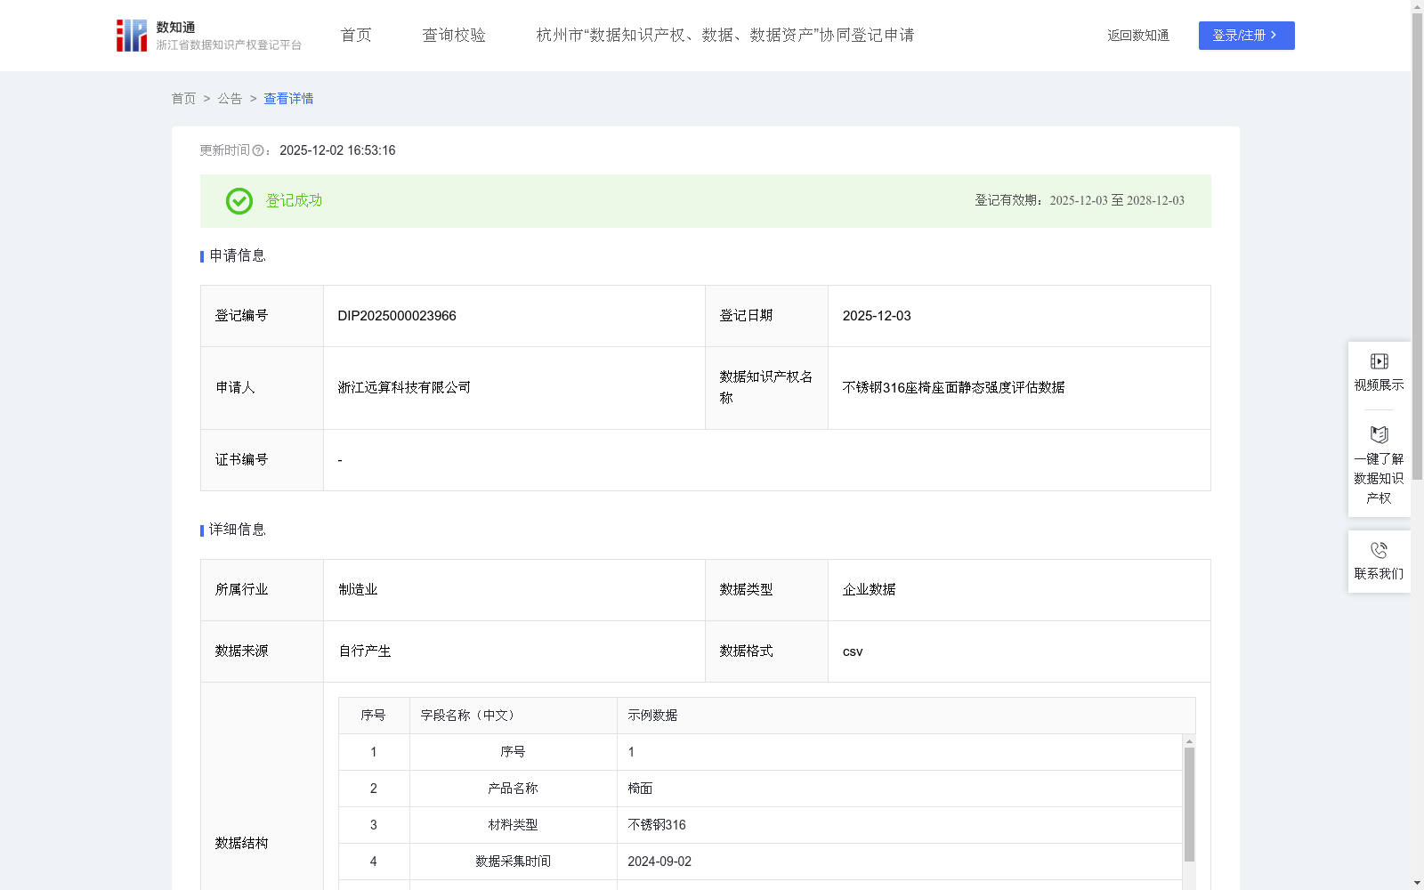Open 杭州市协同登记申请 menu item
This screenshot has height=890, width=1424.
click(x=725, y=35)
